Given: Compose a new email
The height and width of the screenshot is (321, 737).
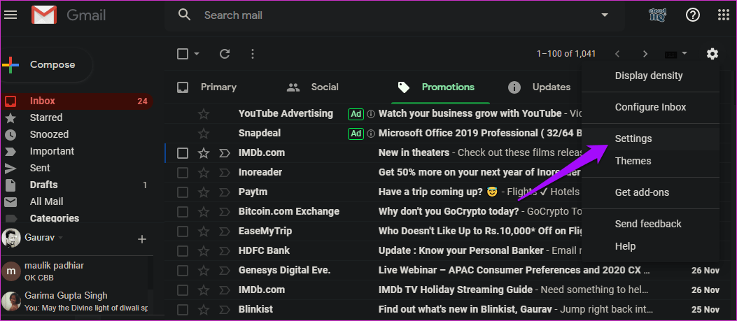Looking at the screenshot, I should (46, 65).
